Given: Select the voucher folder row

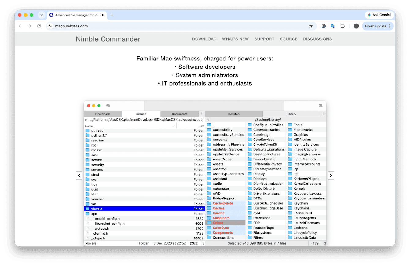Looking at the screenshot, I should (144, 199).
